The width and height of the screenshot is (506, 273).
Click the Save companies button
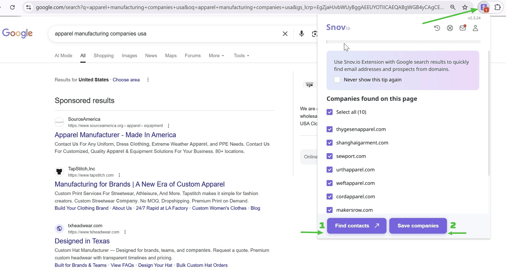[418, 226]
